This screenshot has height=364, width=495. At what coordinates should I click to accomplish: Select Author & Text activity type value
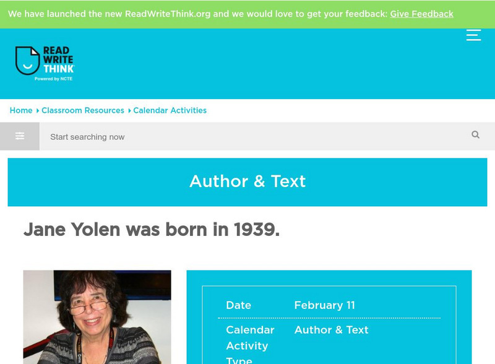coord(331,330)
